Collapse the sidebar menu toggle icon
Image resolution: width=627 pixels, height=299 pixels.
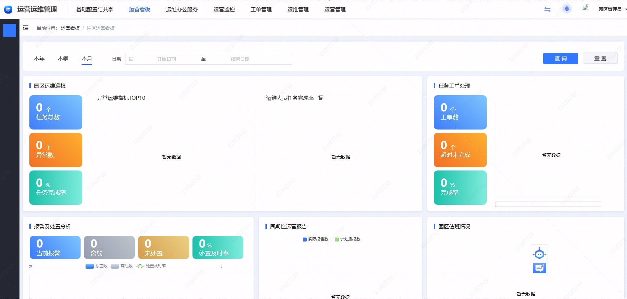(x=26, y=28)
